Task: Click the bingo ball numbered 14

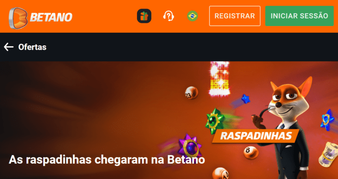Action: click(x=220, y=174)
